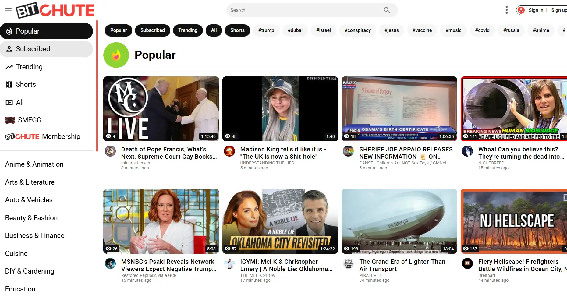The width and height of the screenshot is (567, 300).
Task: Select the #russia hashtag chip
Action: point(511,30)
